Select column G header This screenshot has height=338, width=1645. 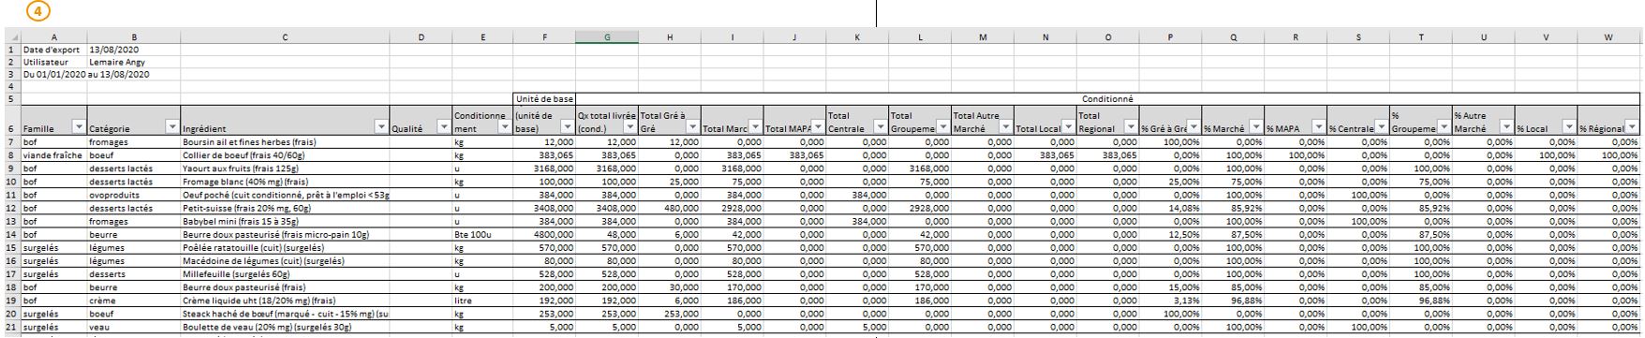point(607,37)
